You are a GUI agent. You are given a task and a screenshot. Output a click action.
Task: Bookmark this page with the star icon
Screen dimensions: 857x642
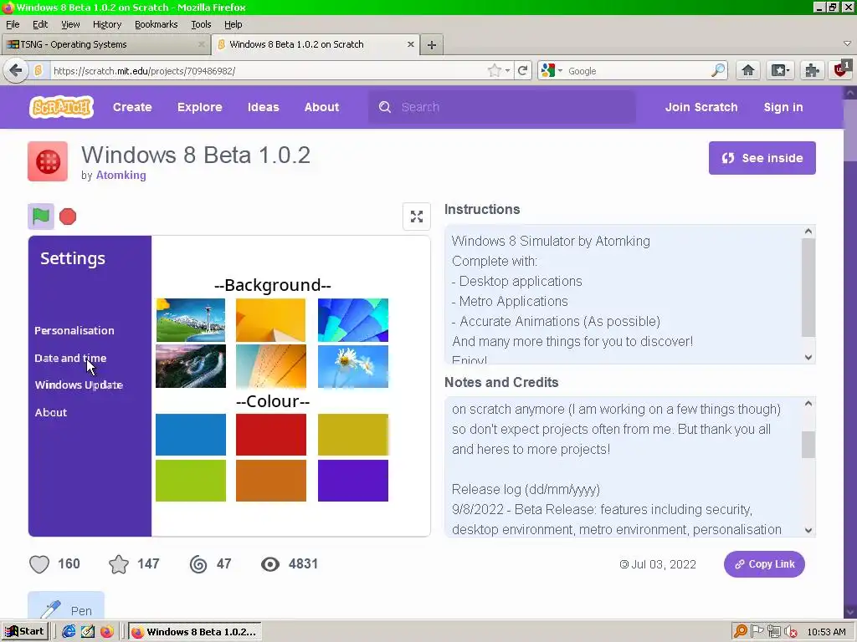point(494,70)
